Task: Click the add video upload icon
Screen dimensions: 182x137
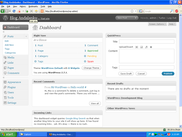Action: pyautogui.click(x=142, y=47)
